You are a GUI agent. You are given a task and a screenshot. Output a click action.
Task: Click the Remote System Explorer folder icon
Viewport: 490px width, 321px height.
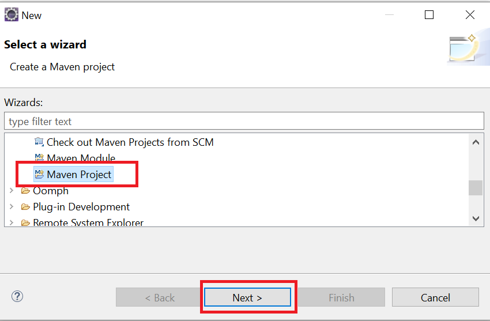point(25,222)
